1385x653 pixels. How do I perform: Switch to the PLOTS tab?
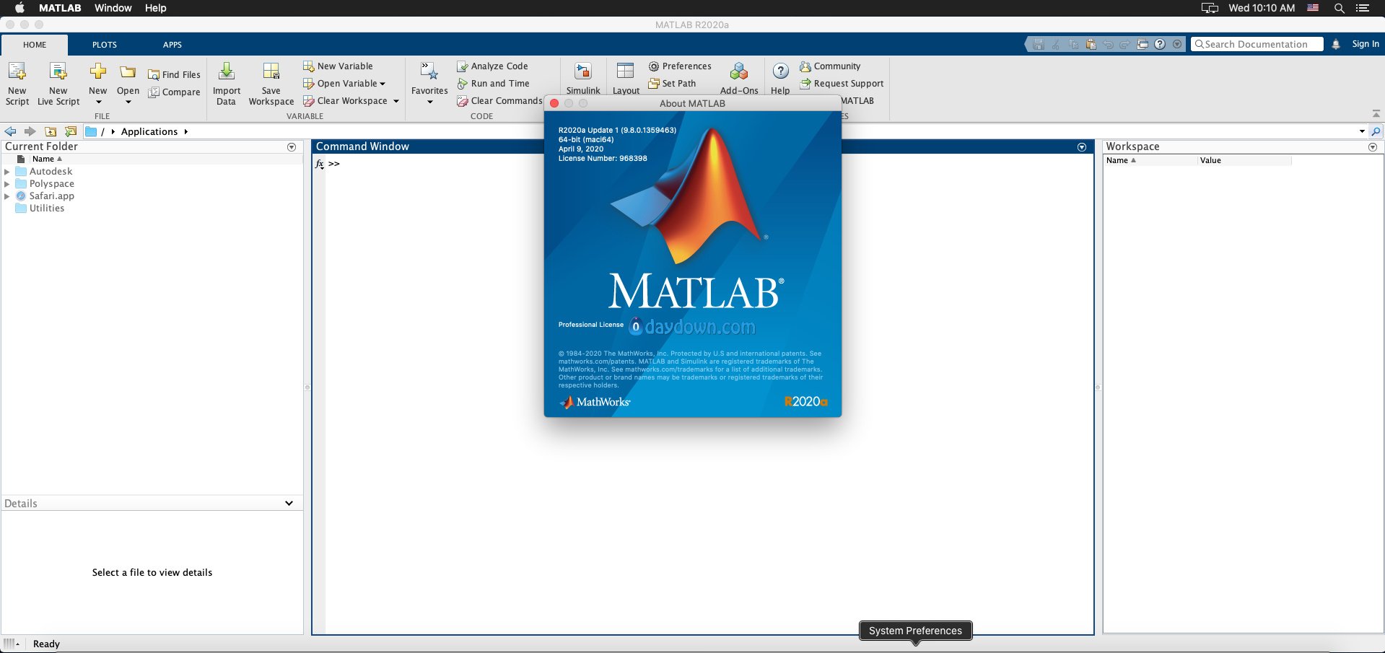tap(105, 45)
